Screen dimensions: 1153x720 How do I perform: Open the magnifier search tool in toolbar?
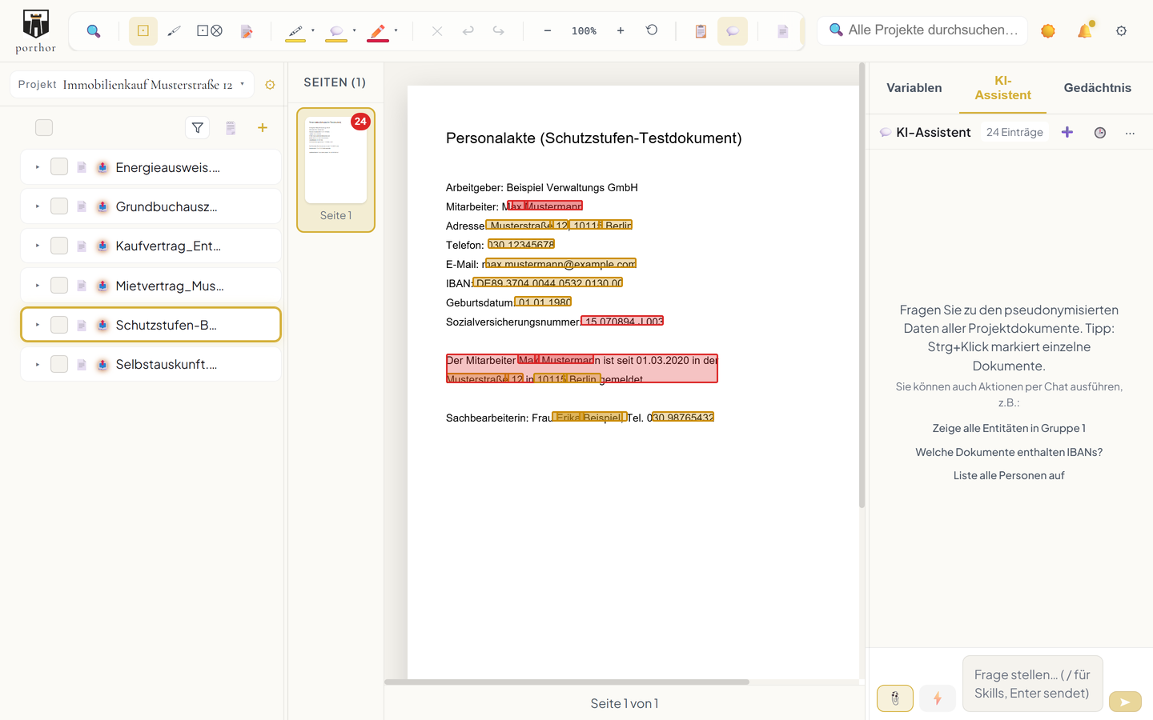click(94, 31)
